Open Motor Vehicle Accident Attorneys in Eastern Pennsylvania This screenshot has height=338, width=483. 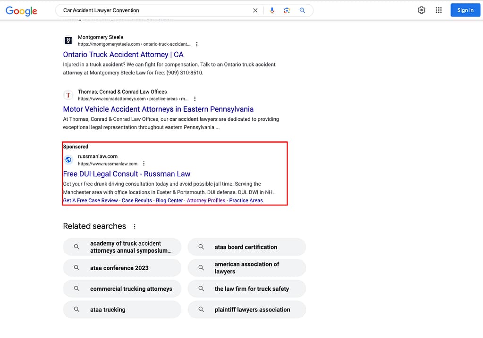click(158, 109)
